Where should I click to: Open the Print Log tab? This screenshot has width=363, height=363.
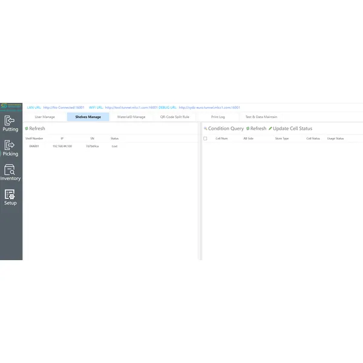click(218, 117)
